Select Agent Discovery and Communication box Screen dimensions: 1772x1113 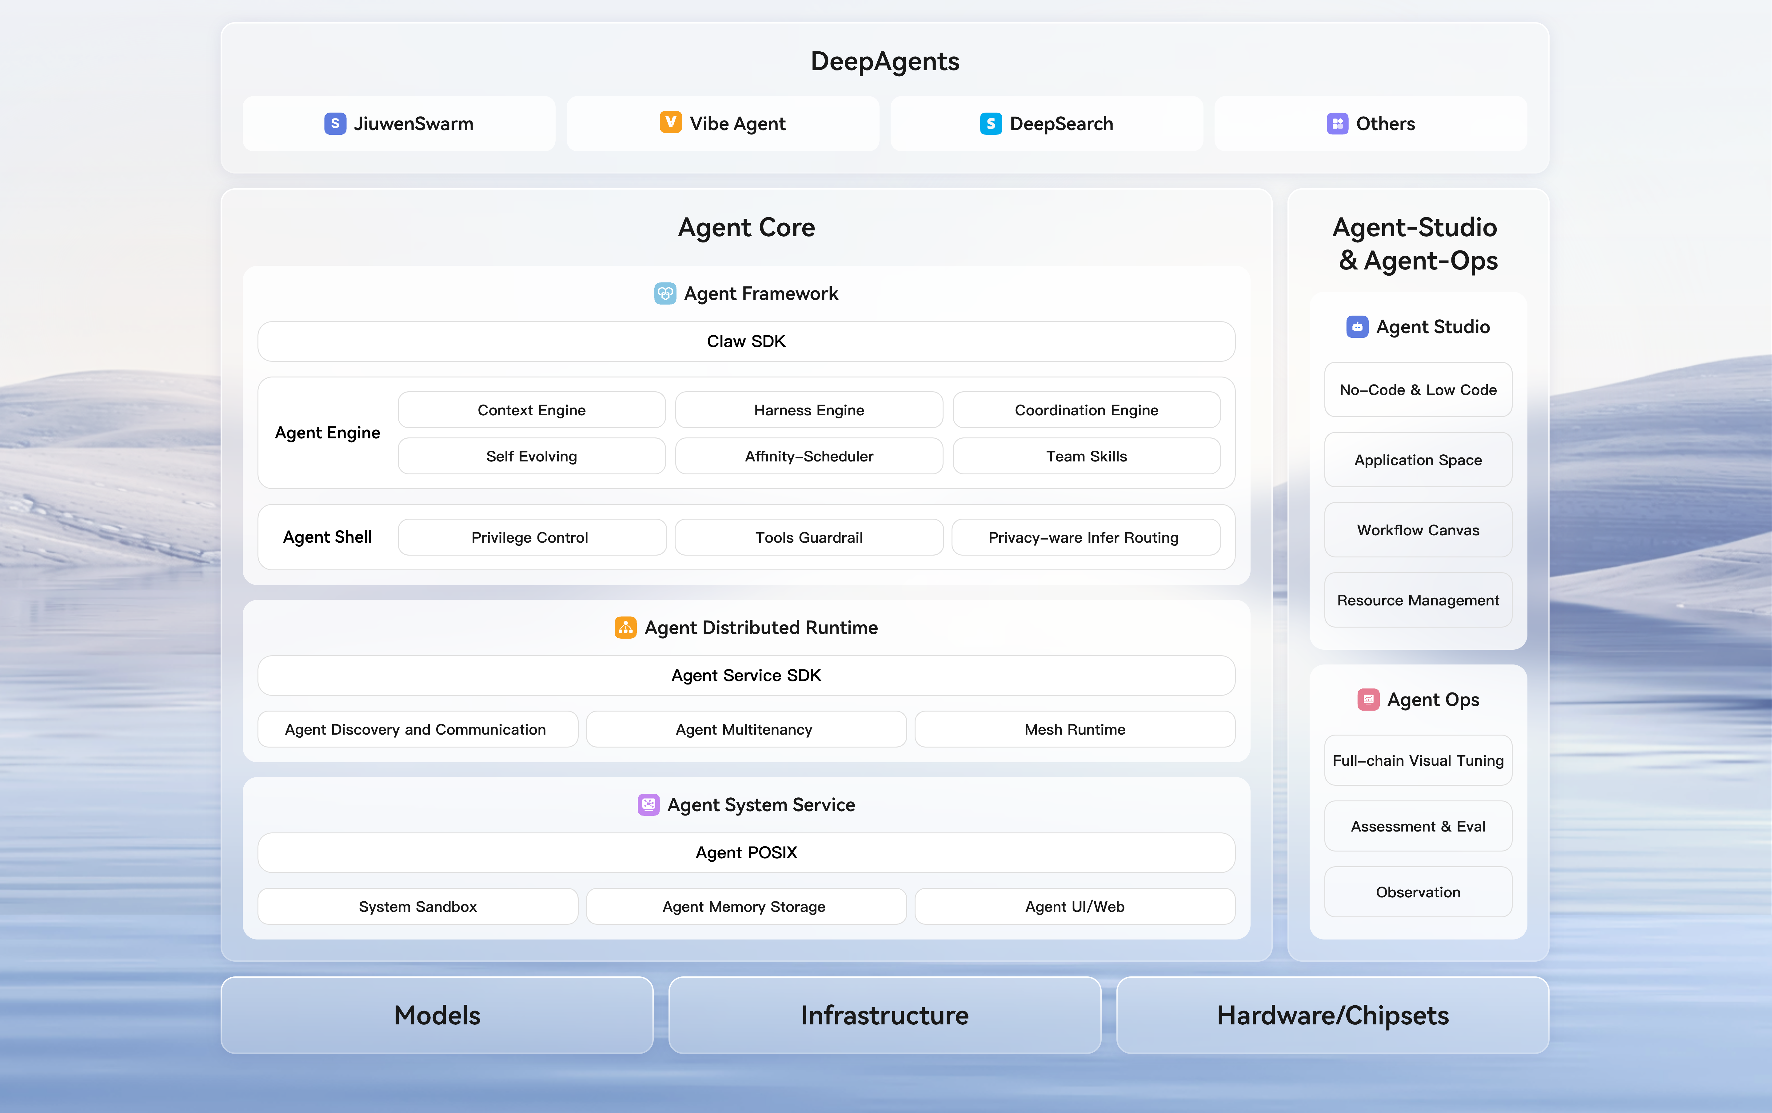(x=418, y=730)
